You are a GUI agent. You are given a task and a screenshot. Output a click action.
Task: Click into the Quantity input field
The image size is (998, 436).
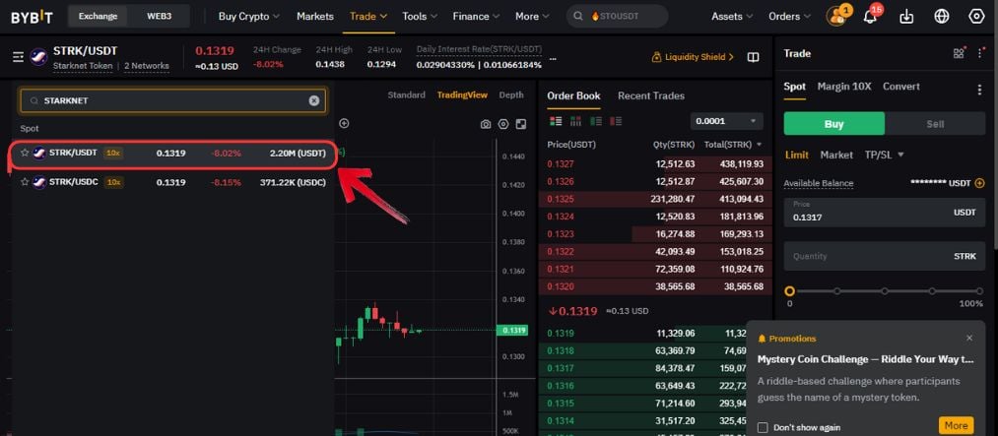click(x=885, y=257)
